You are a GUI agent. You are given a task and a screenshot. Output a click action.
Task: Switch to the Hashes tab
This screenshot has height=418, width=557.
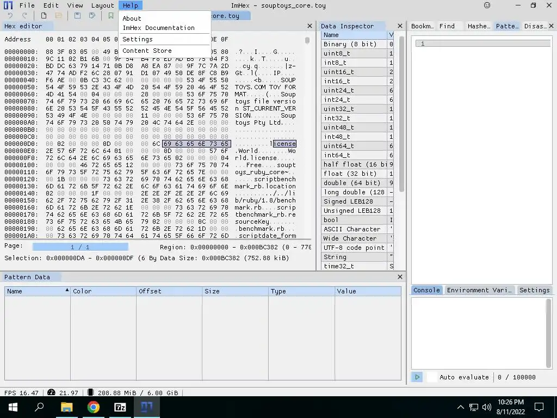(x=479, y=26)
